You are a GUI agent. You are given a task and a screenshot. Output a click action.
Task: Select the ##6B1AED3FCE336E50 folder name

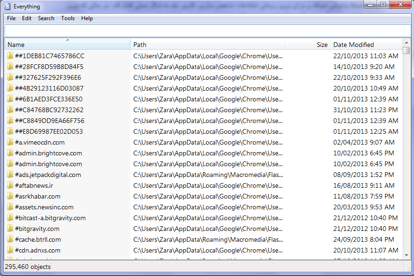[49, 100]
